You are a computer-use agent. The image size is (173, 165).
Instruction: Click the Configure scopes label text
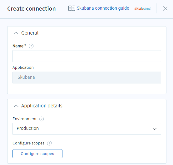pyautogui.click(x=28, y=143)
